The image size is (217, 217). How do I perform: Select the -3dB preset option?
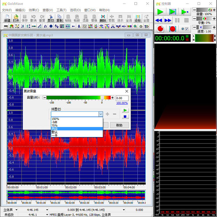coord(77,122)
